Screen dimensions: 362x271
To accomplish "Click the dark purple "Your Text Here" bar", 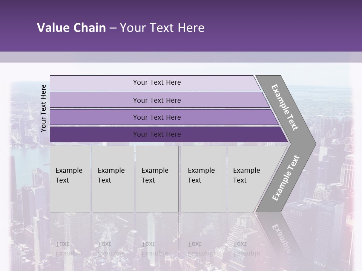I will 157,134.
